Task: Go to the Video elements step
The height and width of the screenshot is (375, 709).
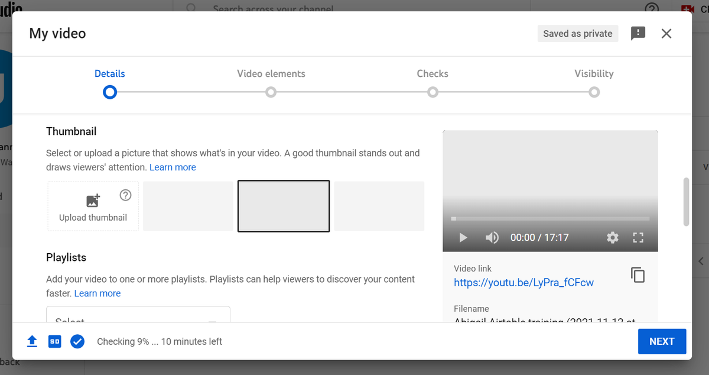Action: [271, 82]
